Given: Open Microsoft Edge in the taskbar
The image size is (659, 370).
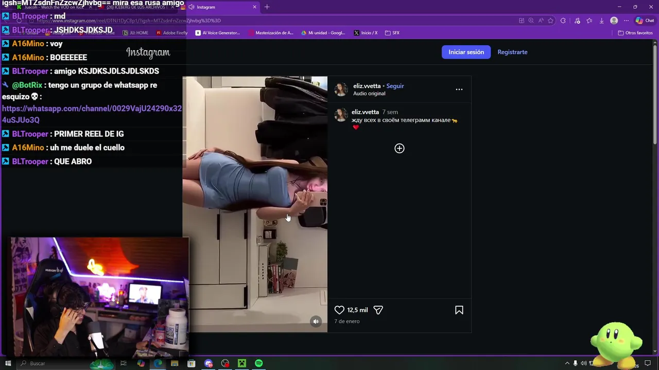Looking at the screenshot, I should point(158,363).
